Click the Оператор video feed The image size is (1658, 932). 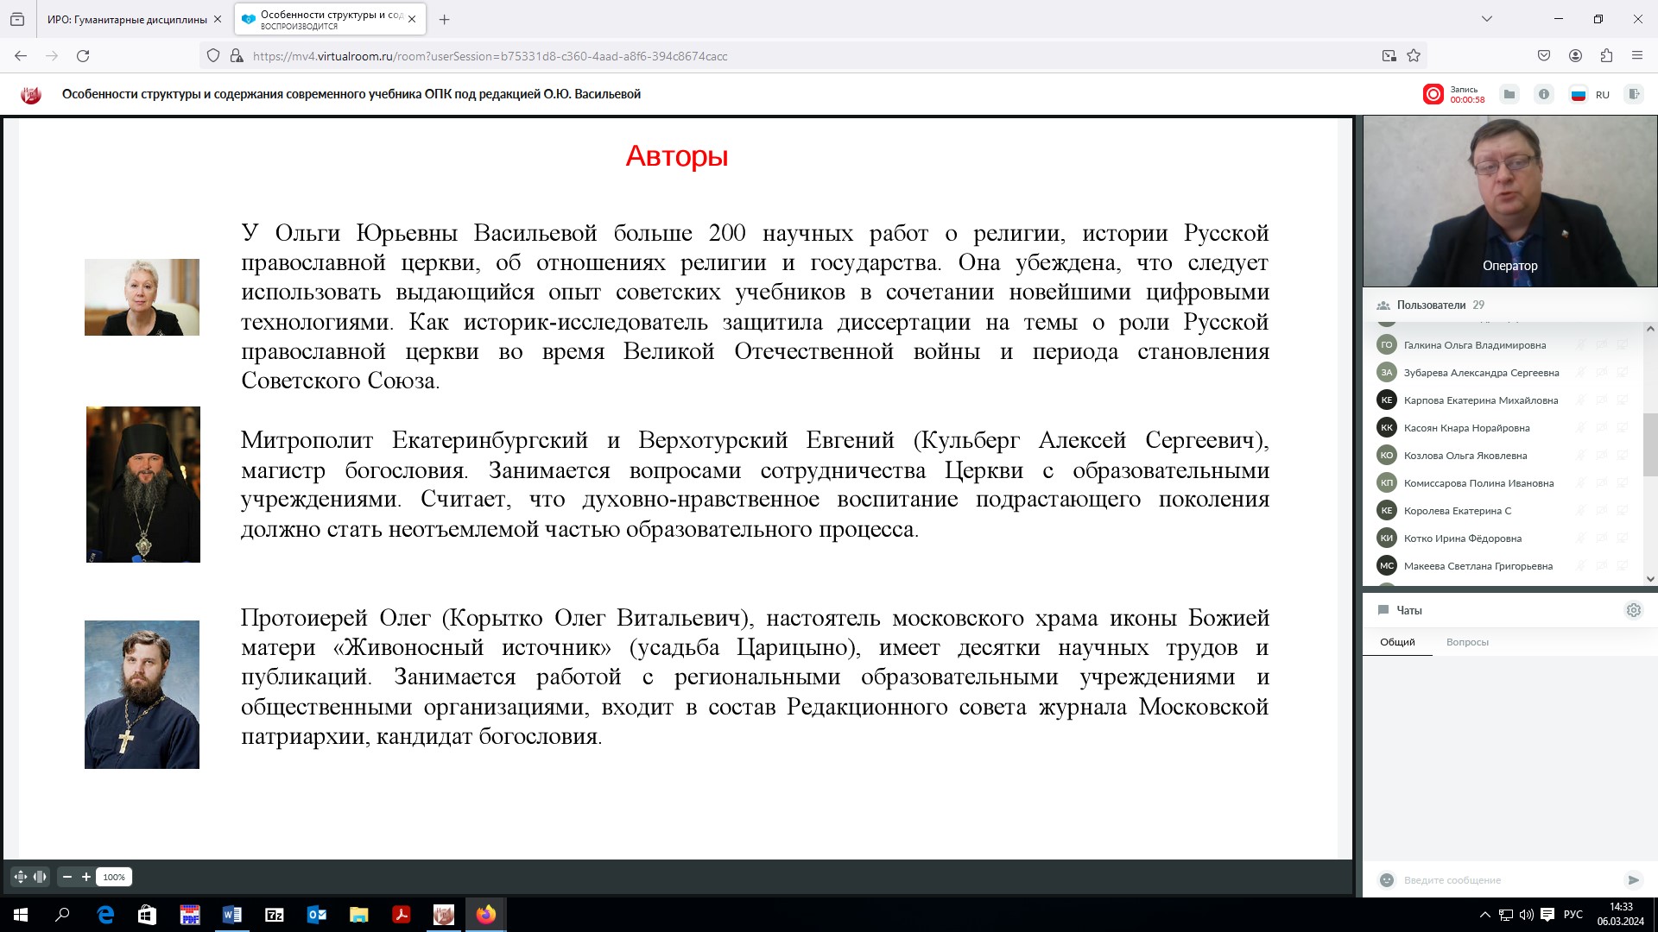[1509, 201]
